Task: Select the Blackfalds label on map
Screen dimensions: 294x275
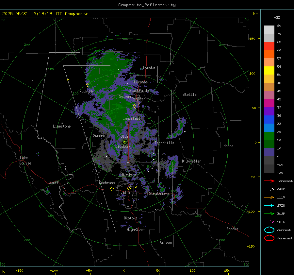Action: [139, 91]
